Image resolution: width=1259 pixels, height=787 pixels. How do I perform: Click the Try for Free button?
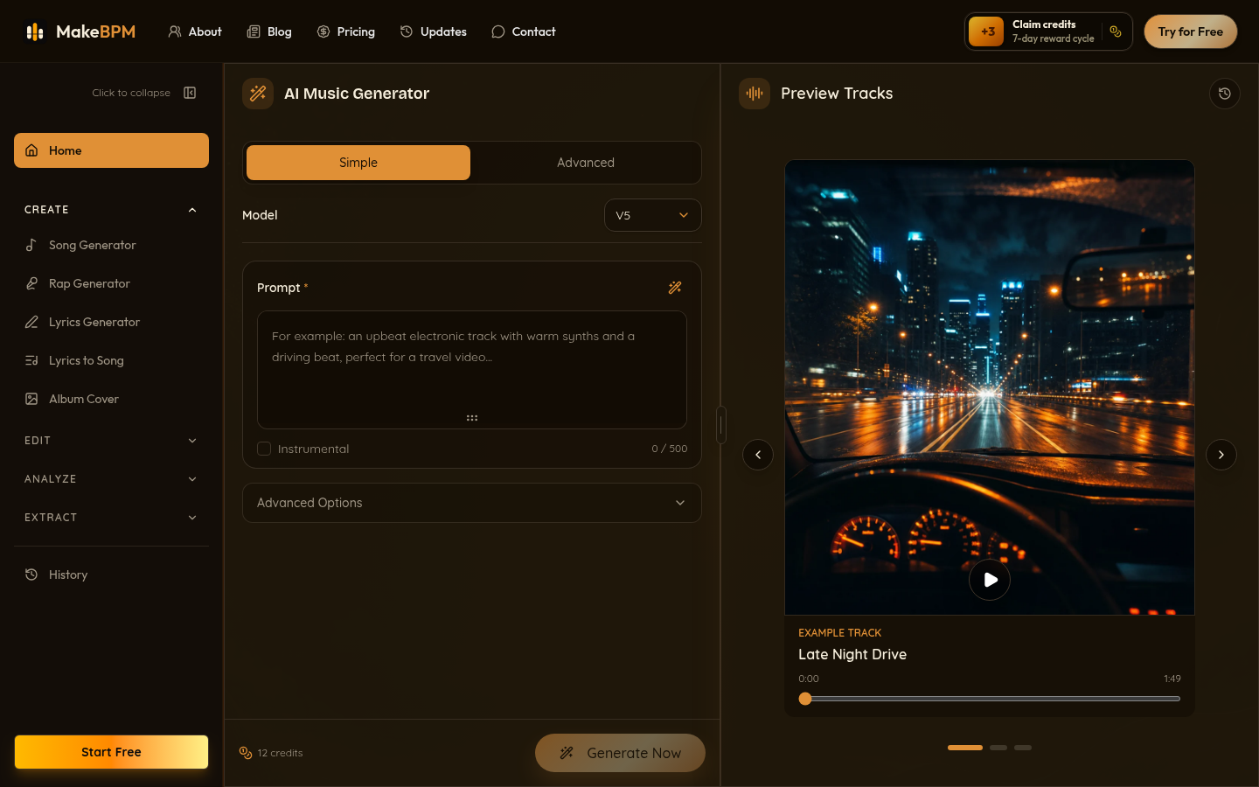(1191, 31)
